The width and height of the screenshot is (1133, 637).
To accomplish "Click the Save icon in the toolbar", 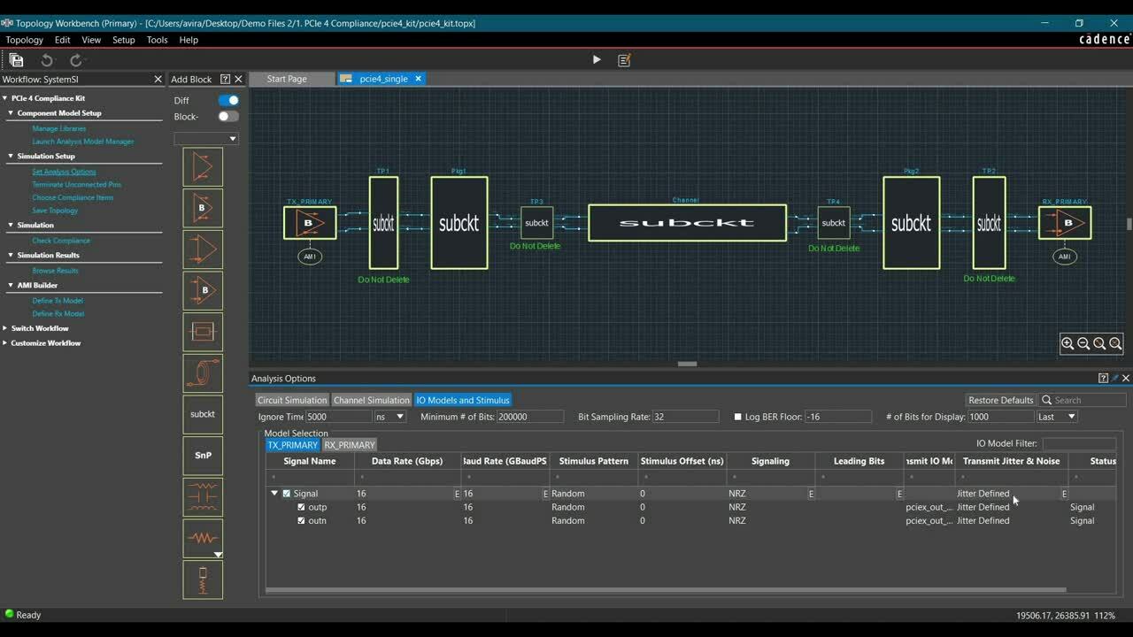I will [x=16, y=60].
